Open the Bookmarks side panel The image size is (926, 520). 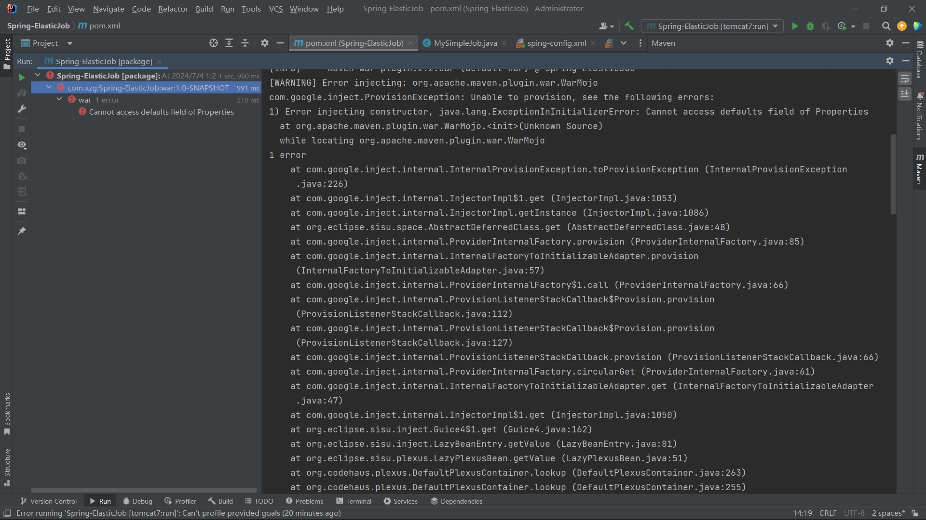point(7,414)
